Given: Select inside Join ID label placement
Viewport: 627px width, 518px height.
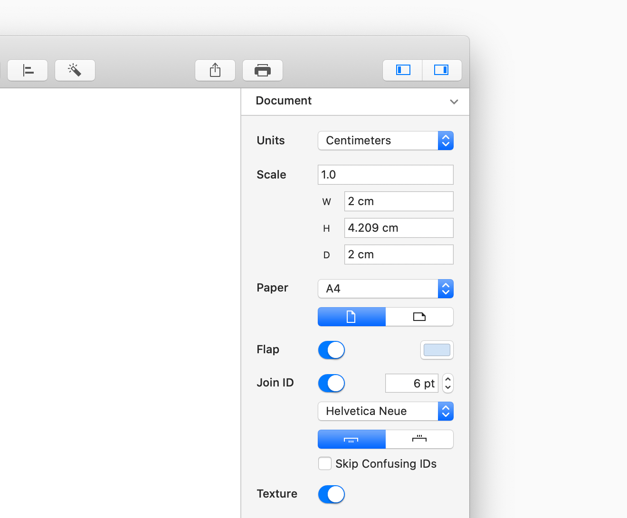Looking at the screenshot, I should tap(351, 439).
